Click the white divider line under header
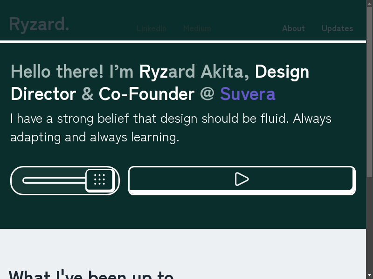 tap(183, 42)
